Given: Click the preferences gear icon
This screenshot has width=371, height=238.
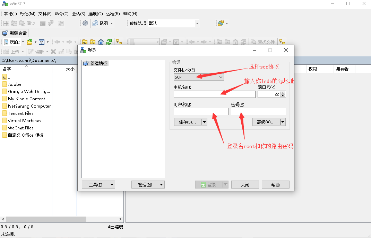Looking at the screenshot, I should click(85, 23).
